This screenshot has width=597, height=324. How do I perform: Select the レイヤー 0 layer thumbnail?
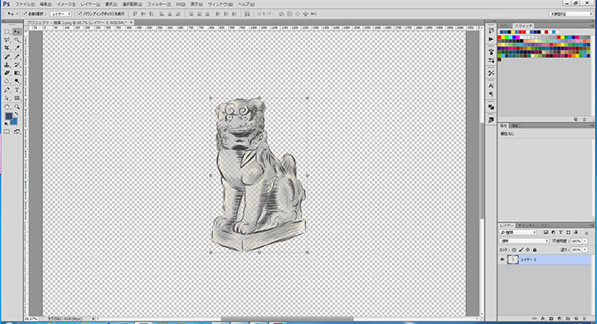point(513,259)
